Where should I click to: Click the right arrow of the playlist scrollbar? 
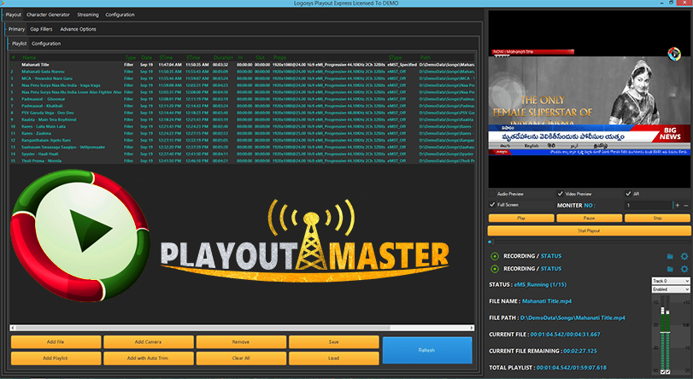(472, 328)
